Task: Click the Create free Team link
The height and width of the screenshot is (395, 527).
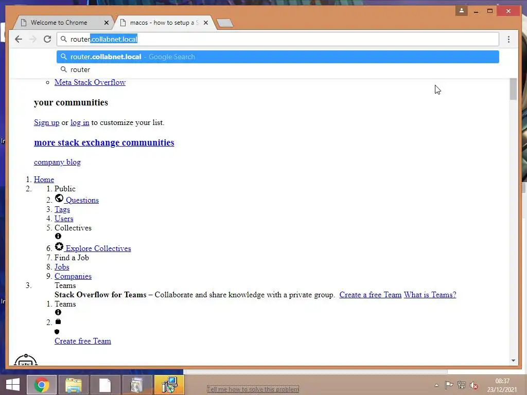Action: click(83, 342)
